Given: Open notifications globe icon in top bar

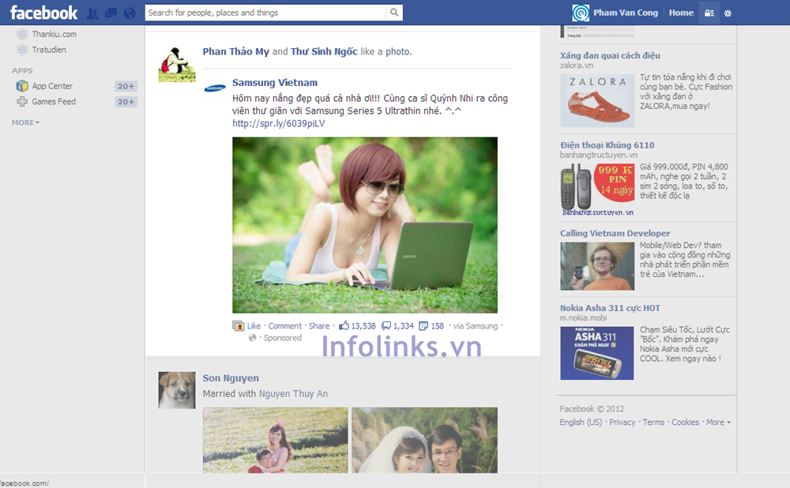Looking at the screenshot, I should click(130, 13).
